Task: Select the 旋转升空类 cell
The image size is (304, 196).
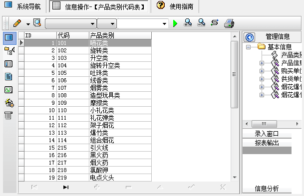Action: 120,65
